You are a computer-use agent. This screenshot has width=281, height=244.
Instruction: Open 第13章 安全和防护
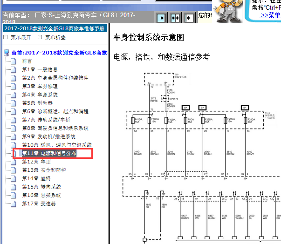pos(44,170)
